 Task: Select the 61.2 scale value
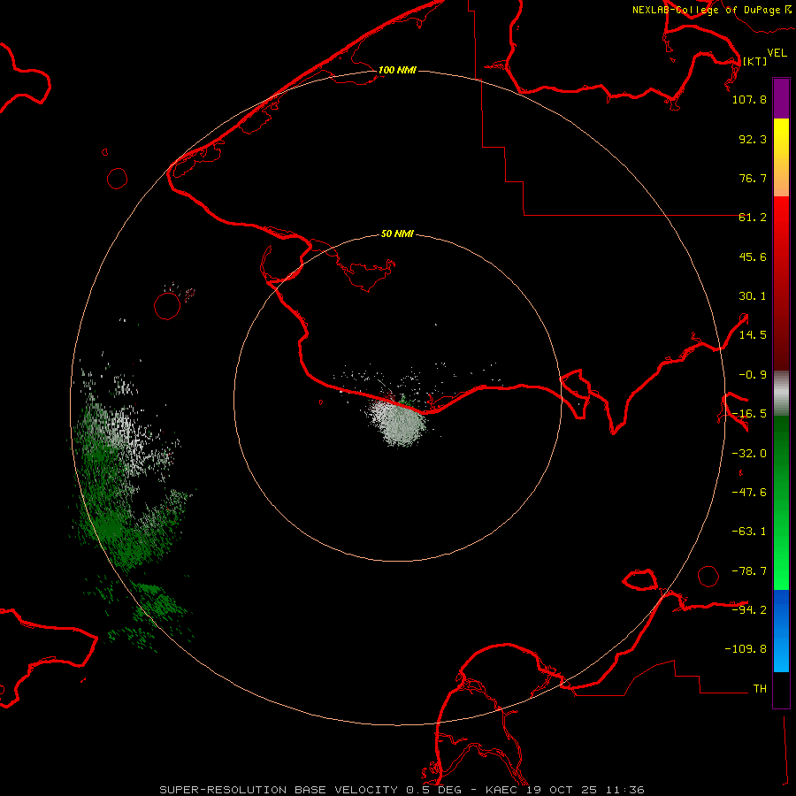pyautogui.click(x=753, y=218)
